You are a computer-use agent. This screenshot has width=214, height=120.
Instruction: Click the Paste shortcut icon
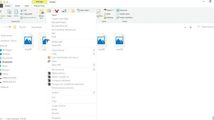[x=21, y=18]
